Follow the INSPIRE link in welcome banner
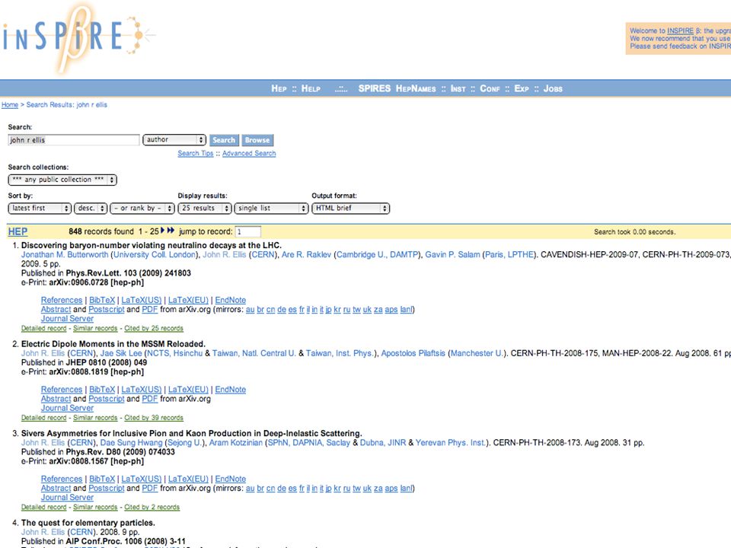 [680, 30]
